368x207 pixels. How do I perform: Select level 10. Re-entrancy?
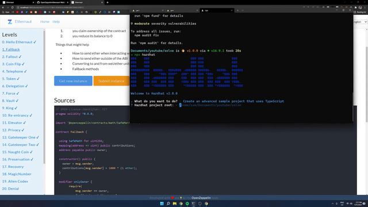(x=17, y=115)
